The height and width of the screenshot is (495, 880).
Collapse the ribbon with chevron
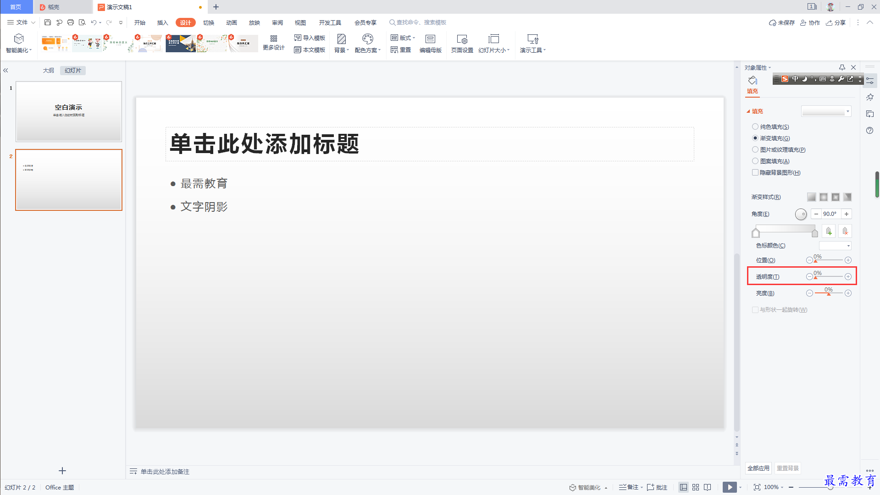[870, 22]
